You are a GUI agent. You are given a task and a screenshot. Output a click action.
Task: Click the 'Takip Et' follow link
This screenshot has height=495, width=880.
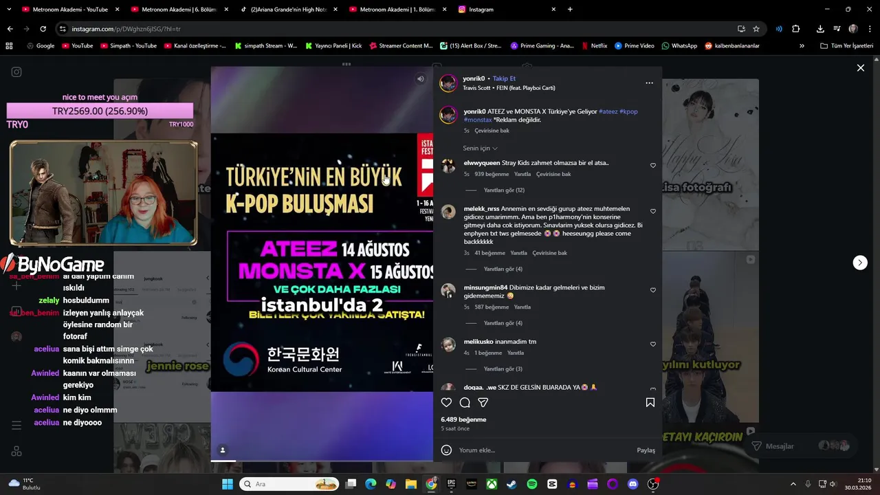pos(504,78)
